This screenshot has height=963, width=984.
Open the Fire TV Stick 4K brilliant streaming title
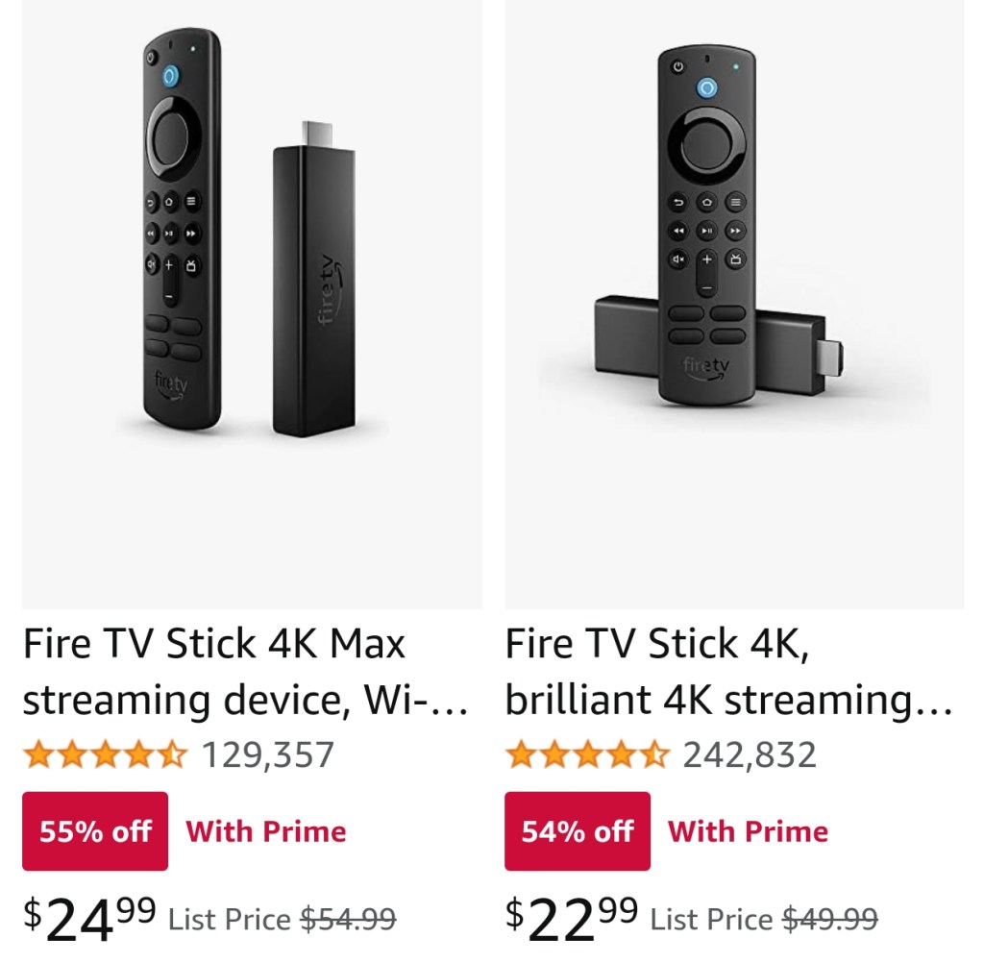tap(728, 671)
